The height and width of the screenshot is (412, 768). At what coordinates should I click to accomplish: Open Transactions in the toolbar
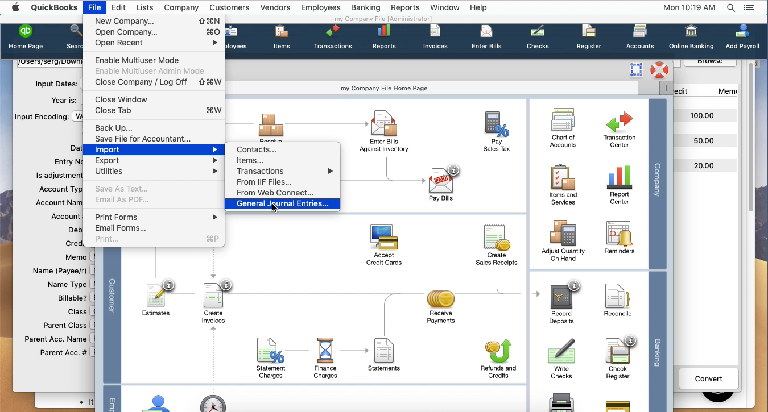333,37
